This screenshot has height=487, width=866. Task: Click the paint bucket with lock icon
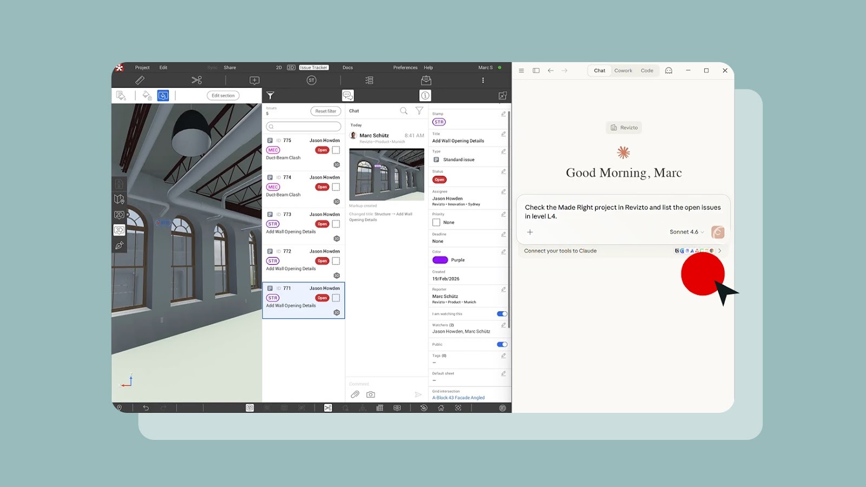147,95
